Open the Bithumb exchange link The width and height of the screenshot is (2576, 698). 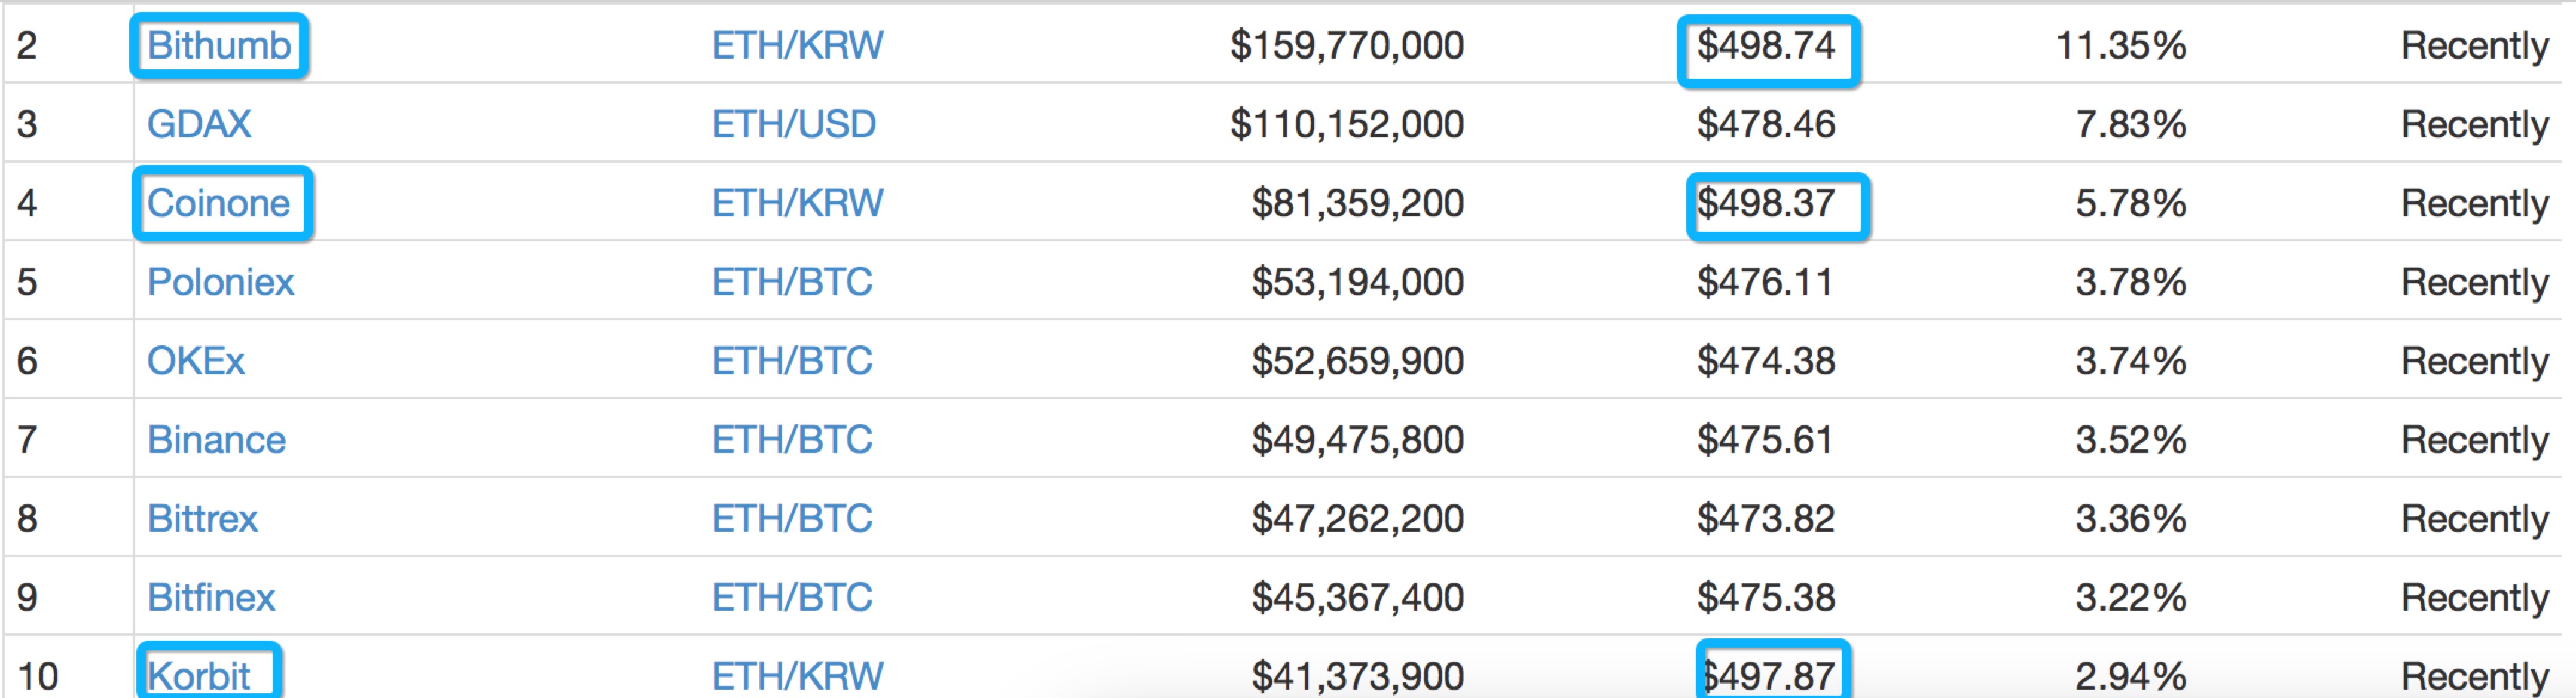219,46
